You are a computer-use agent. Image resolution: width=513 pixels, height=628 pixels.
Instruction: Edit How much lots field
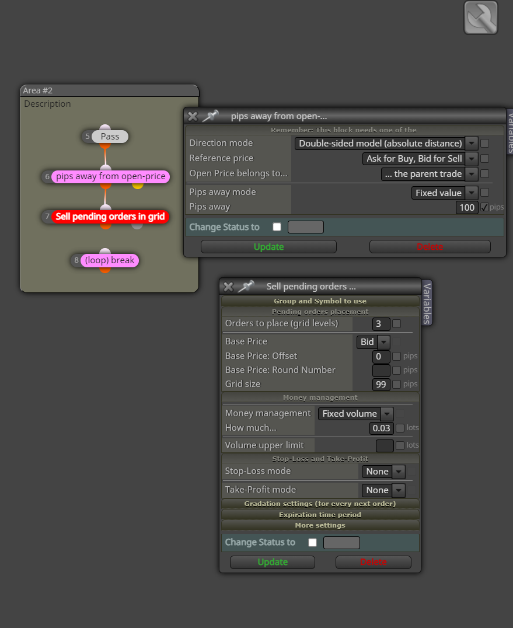[x=381, y=428]
